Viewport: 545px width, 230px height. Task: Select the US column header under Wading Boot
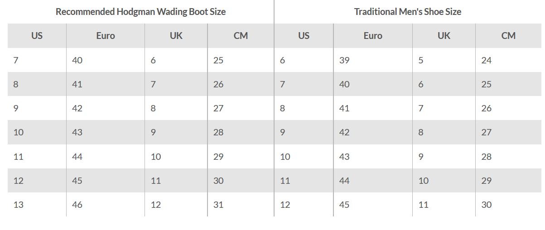click(x=37, y=35)
